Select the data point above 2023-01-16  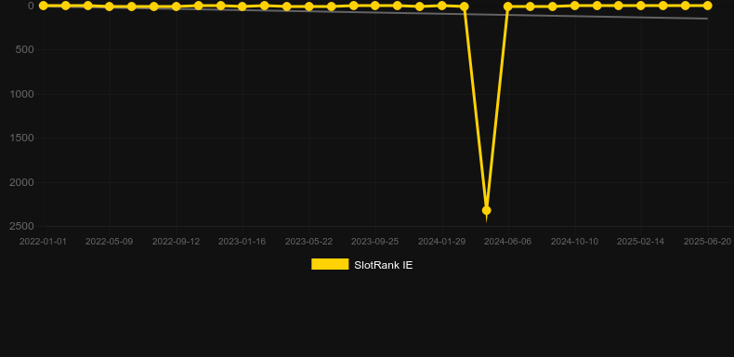(x=242, y=7)
